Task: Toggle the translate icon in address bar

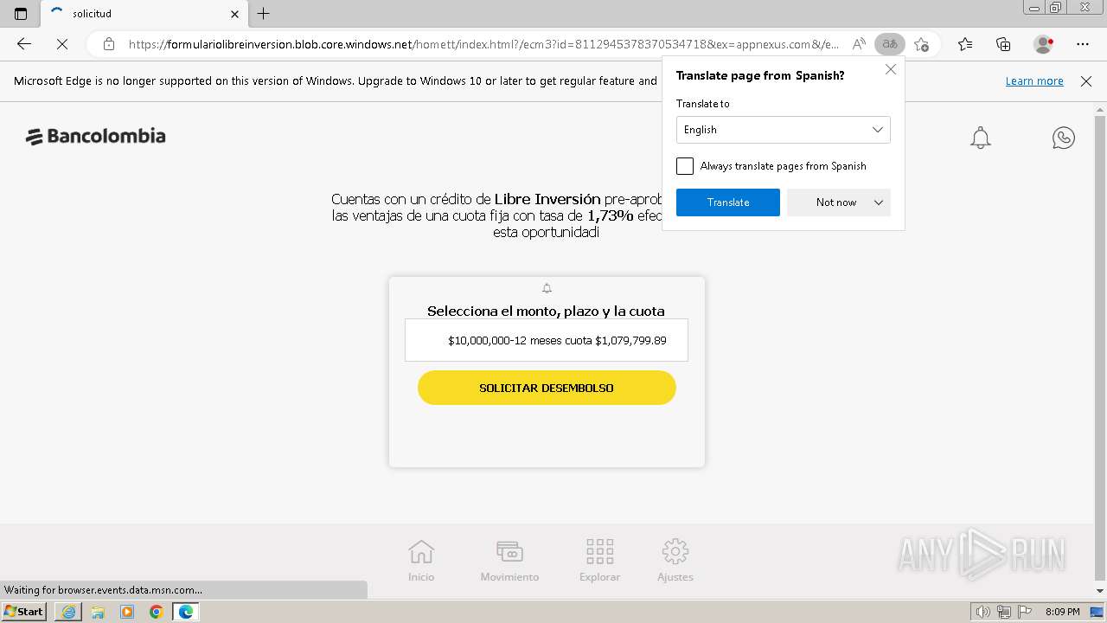Action: point(889,44)
